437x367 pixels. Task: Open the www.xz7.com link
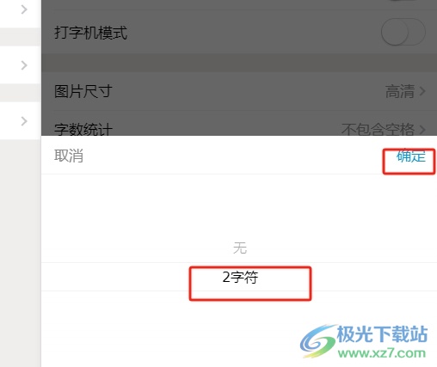click(x=382, y=353)
